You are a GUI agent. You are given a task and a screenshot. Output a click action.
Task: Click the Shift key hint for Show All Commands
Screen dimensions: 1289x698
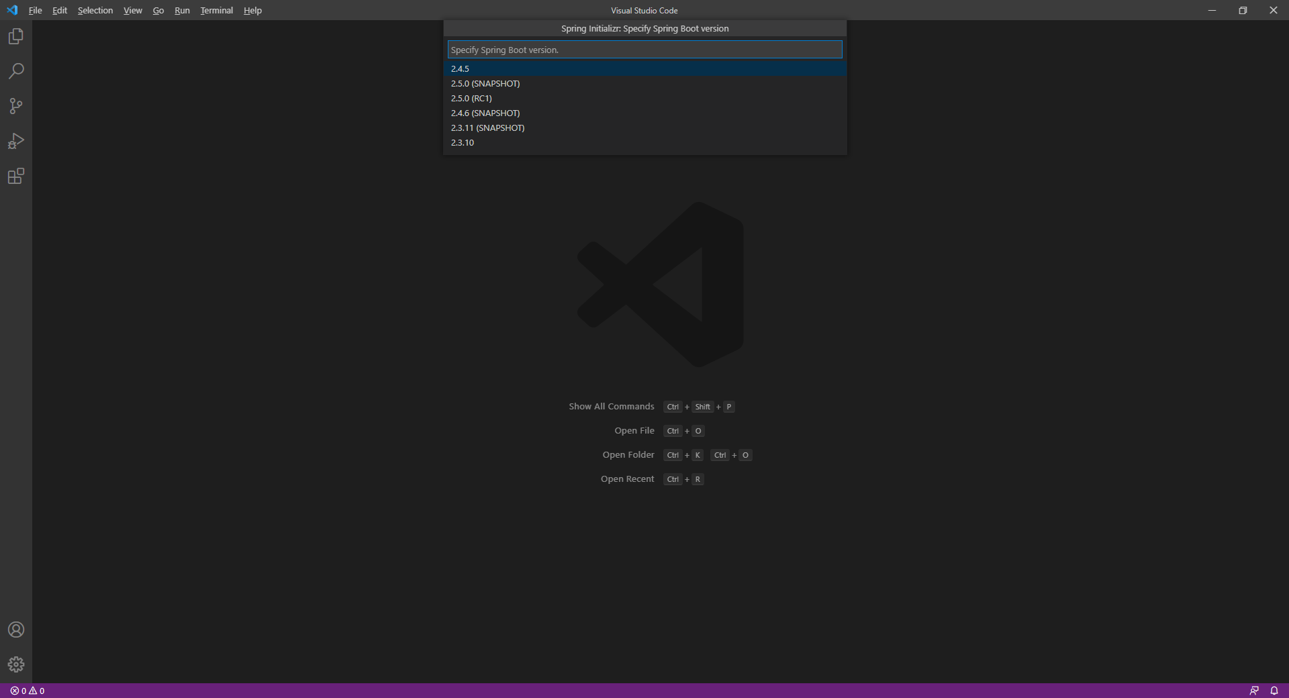pos(702,407)
